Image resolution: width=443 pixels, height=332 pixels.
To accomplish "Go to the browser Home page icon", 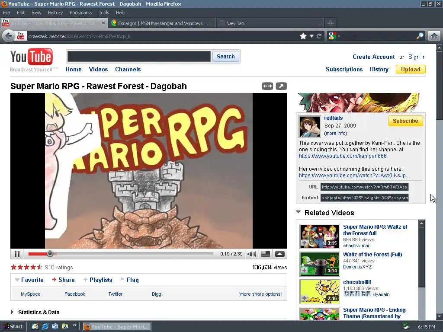I will point(434,36).
